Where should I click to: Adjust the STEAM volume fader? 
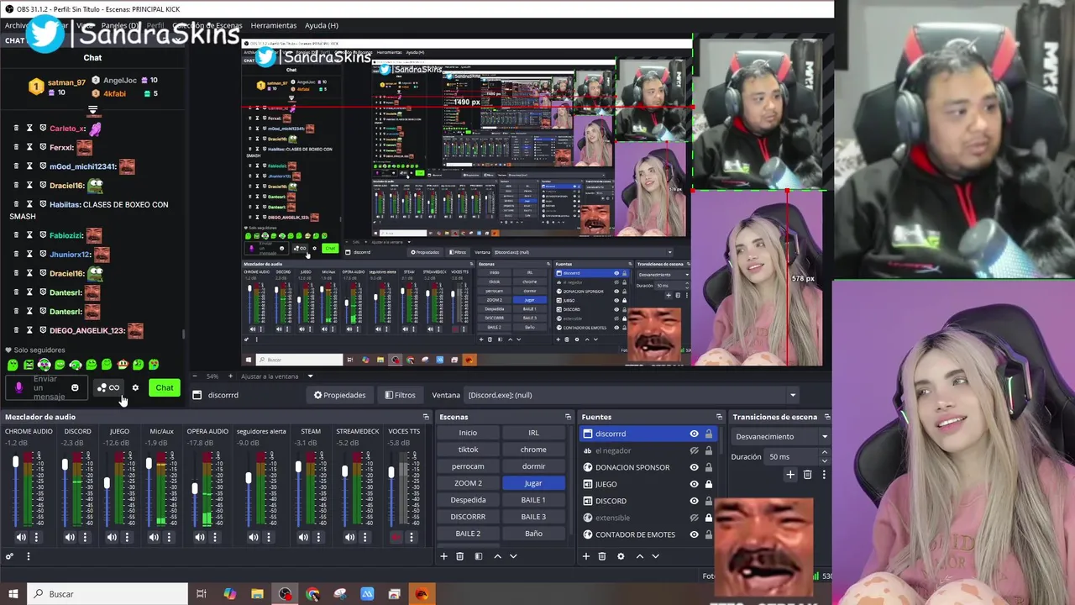[298, 467]
